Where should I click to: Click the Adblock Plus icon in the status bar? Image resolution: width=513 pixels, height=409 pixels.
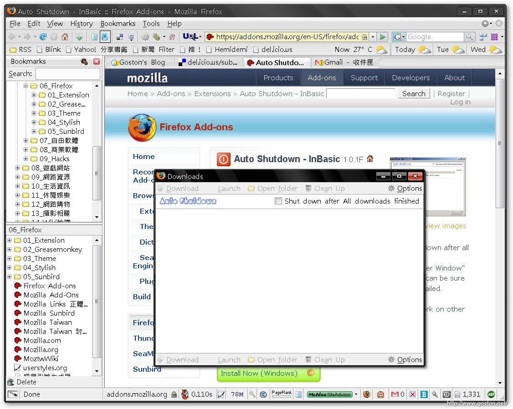coord(491,394)
